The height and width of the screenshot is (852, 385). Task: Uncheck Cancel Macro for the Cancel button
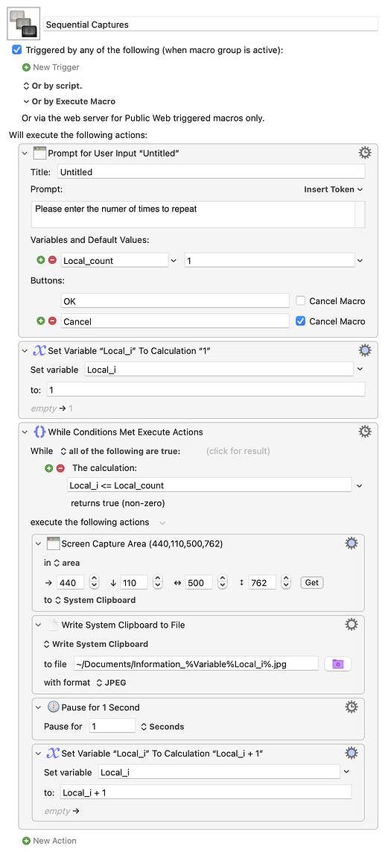pos(300,321)
